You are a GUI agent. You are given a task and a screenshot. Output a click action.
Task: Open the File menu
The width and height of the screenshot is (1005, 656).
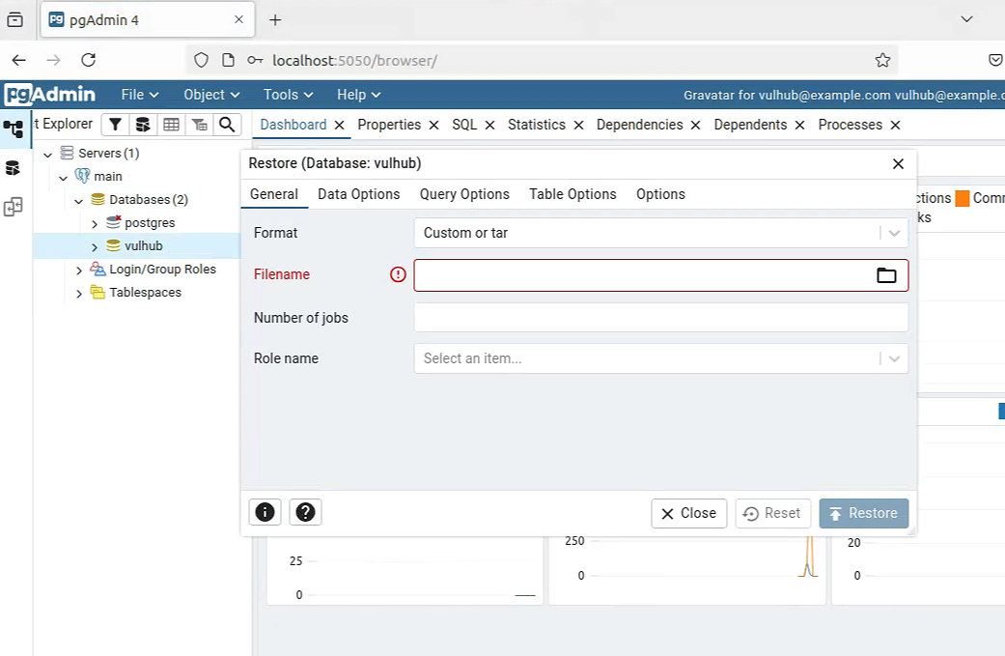140,95
